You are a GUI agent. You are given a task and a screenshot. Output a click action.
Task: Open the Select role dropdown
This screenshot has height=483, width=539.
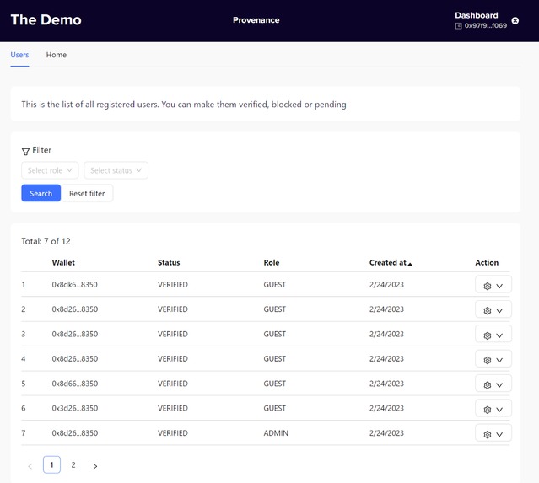pos(50,170)
